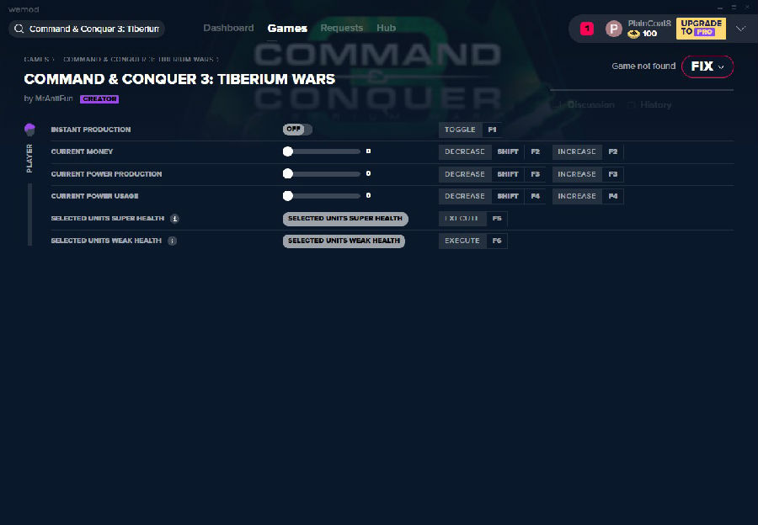Select the Player category icon
Viewport: 758px width, 525px height.
[x=29, y=130]
